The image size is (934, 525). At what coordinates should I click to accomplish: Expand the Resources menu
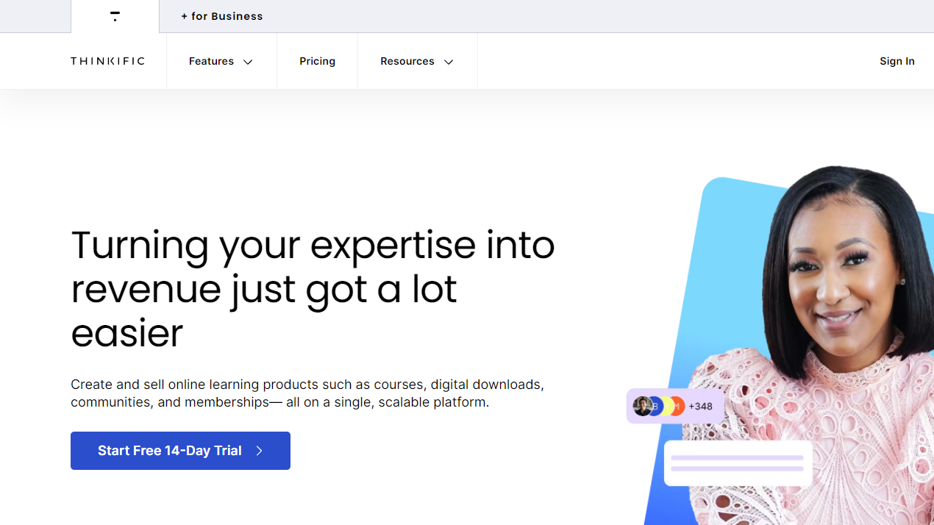coord(417,62)
